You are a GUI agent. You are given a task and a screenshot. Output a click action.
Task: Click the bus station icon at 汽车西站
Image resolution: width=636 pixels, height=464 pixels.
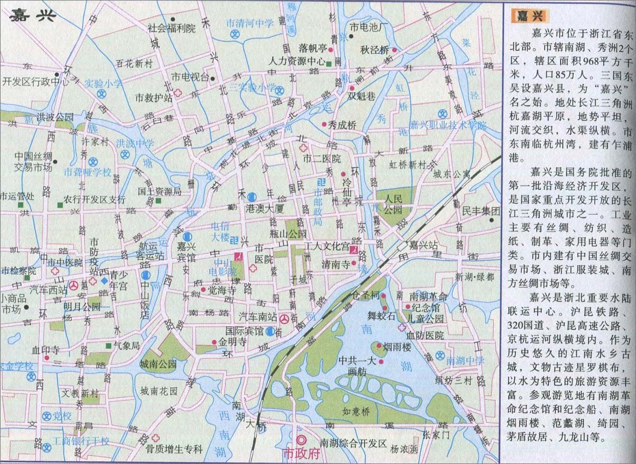(73, 284)
